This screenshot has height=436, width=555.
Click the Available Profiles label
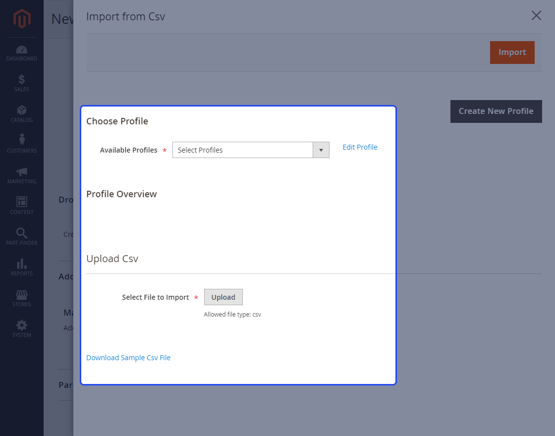(x=128, y=150)
